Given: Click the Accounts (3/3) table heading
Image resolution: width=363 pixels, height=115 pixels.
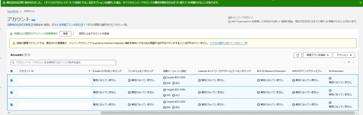Looking at the screenshot, I should (x=20, y=55).
